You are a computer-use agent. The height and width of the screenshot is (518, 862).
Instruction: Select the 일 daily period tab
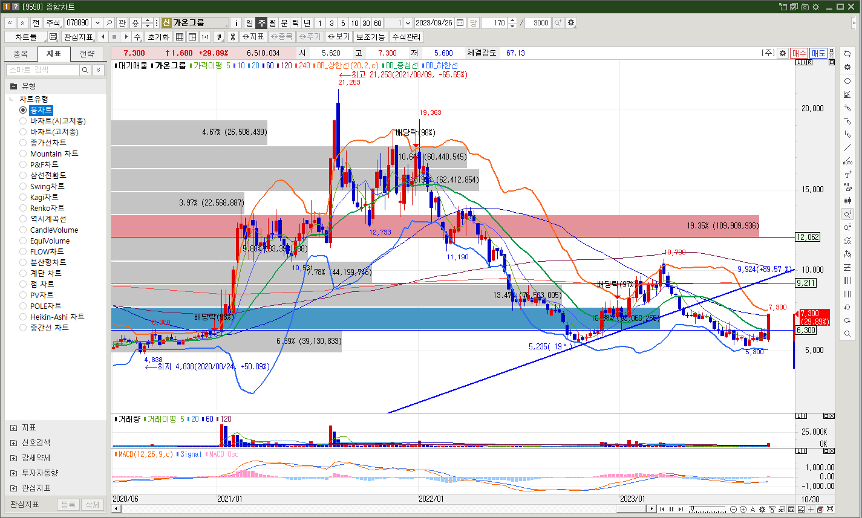click(249, 23)
